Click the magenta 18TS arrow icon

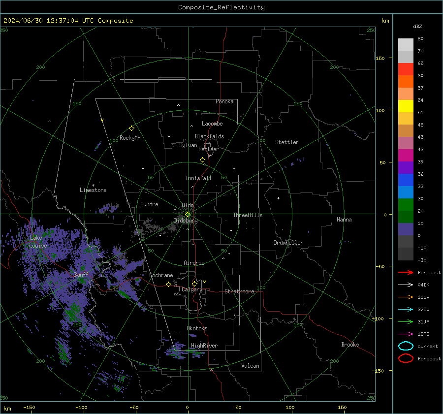(406, 334)
